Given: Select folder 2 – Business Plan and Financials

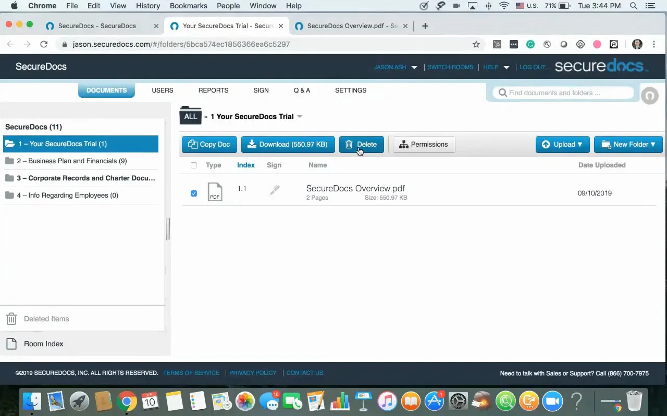Looking at the screenshot, I should (x=81, y=161).
